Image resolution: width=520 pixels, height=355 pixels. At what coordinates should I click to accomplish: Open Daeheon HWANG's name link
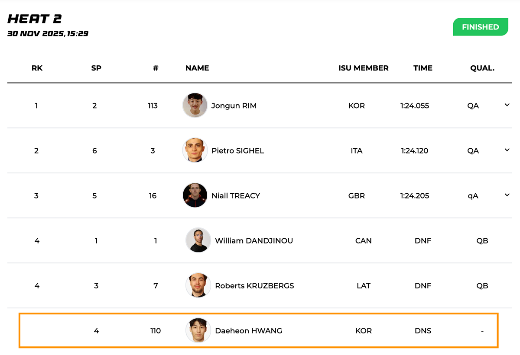click(x=248, y=331)
